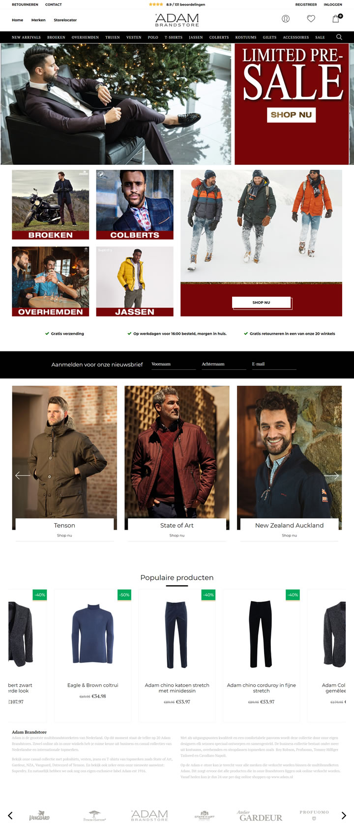Select New Arrivals in the navigation bar
Image resolution: width=354 pixels, height=826 pixels.
[26, 37]
